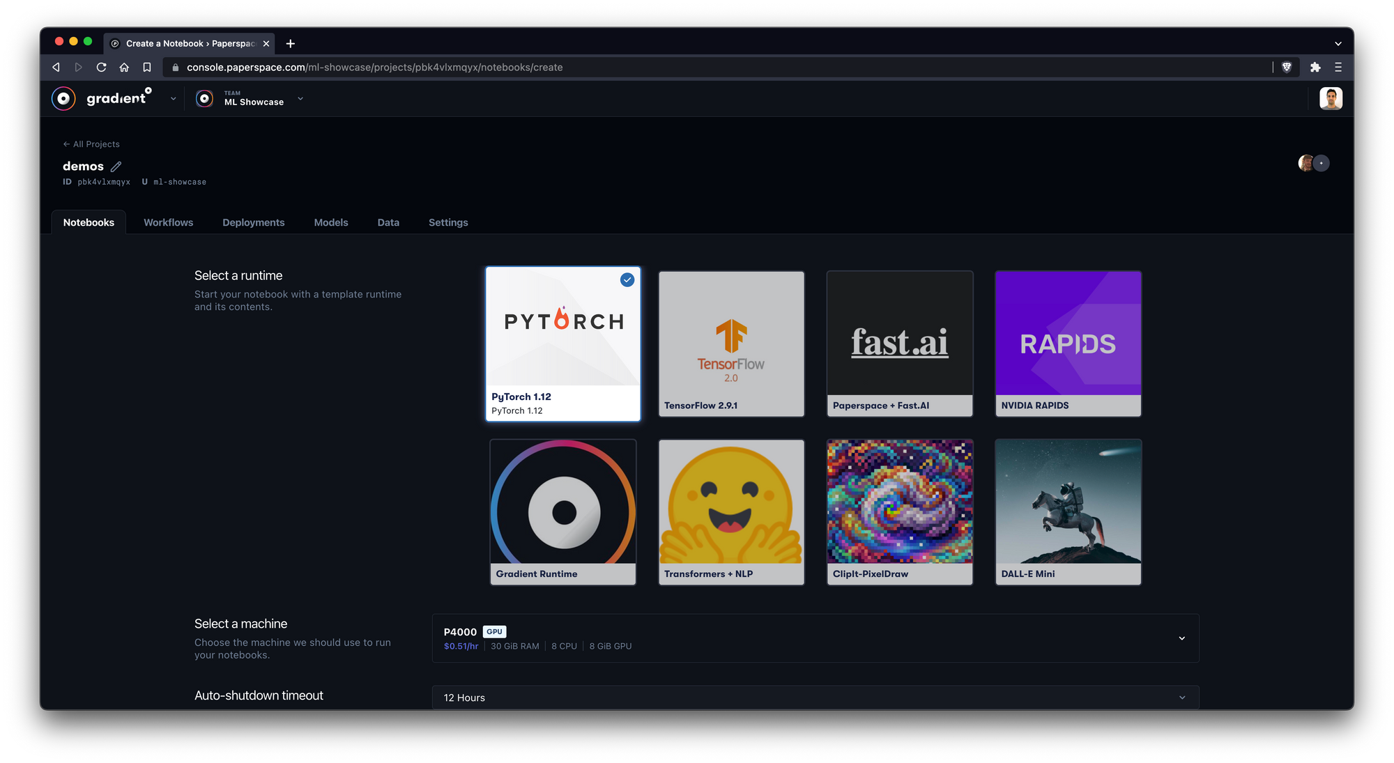The image size is (1394, 763).
Task: Pick the DALL-E Mini thumbnail
Action: 1067,511
